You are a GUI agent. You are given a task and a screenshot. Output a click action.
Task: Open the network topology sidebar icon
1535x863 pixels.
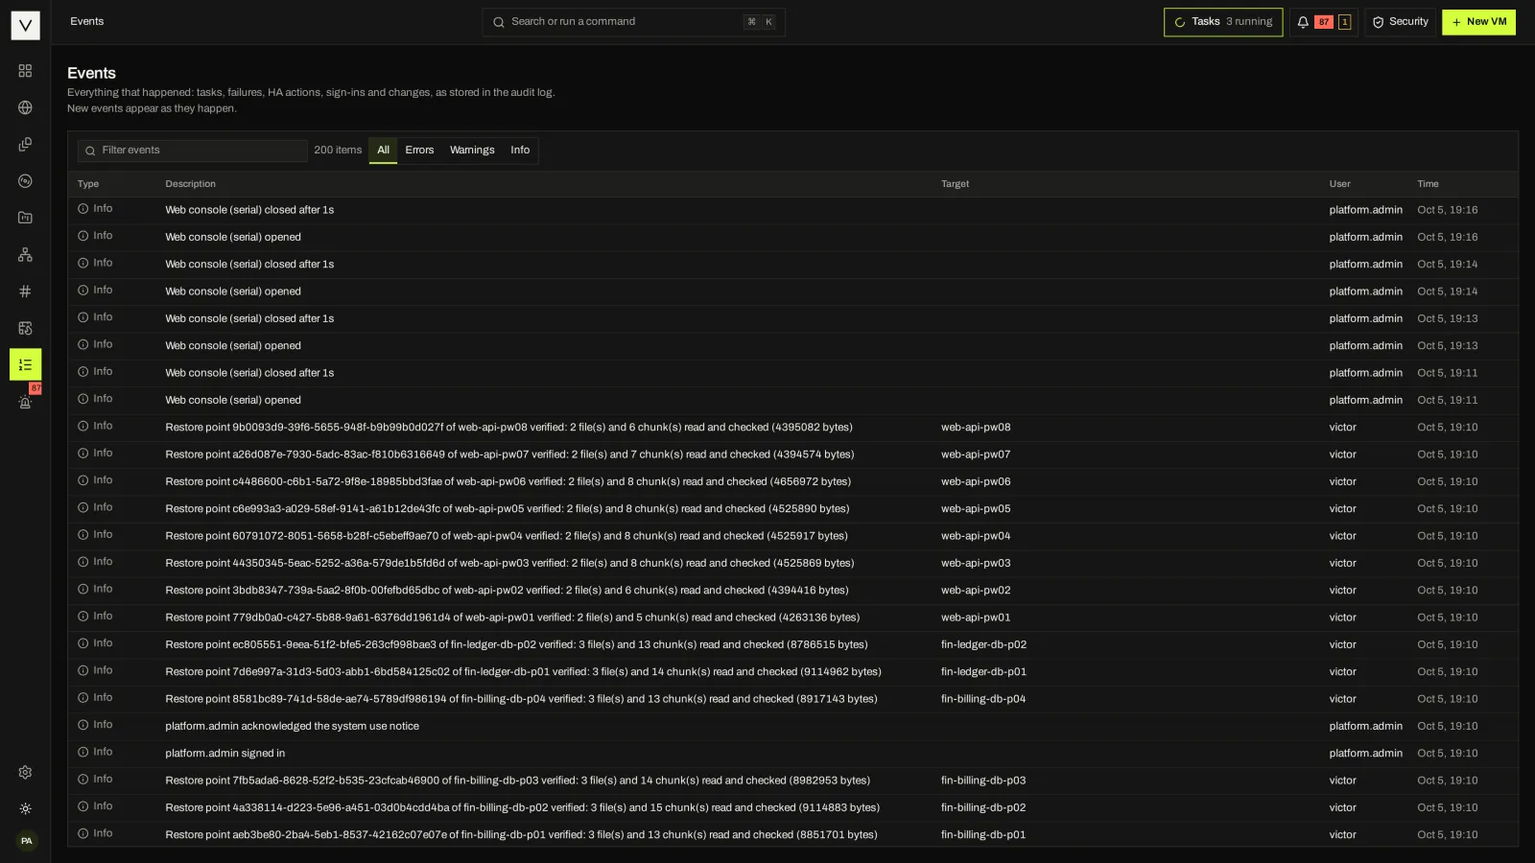[x=25, y=255]
